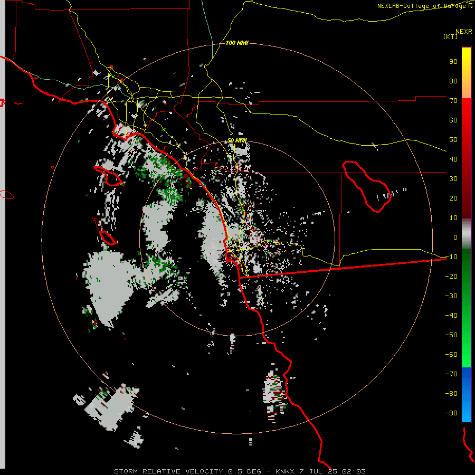
Task: Click the -10 scale value
Action: [x=451, y=257]
